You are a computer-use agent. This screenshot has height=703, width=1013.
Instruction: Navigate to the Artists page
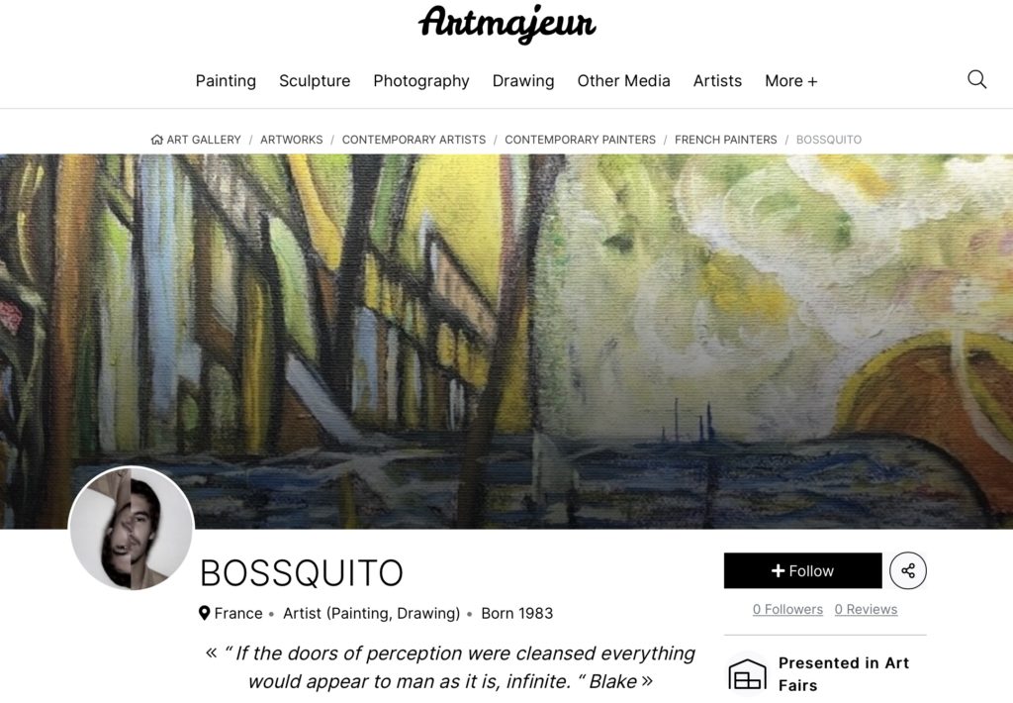coord(717,81)
